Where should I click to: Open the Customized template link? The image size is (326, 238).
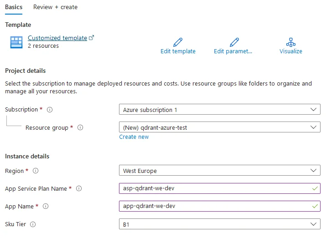click(57, 38)
